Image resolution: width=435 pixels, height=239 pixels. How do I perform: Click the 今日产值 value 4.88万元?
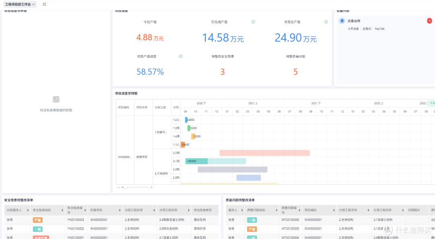tap(150, 37)
